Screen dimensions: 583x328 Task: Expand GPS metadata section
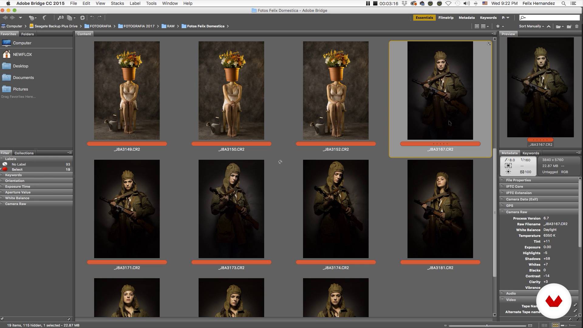(x=539, y=206)
